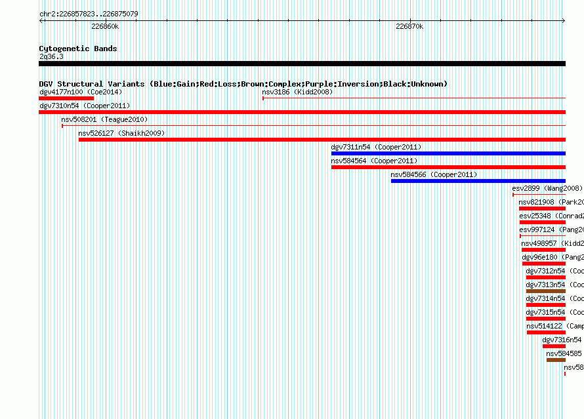Select the dgv7314n54 variant label
Screen dimensions: 584x419
coord(555,298)
